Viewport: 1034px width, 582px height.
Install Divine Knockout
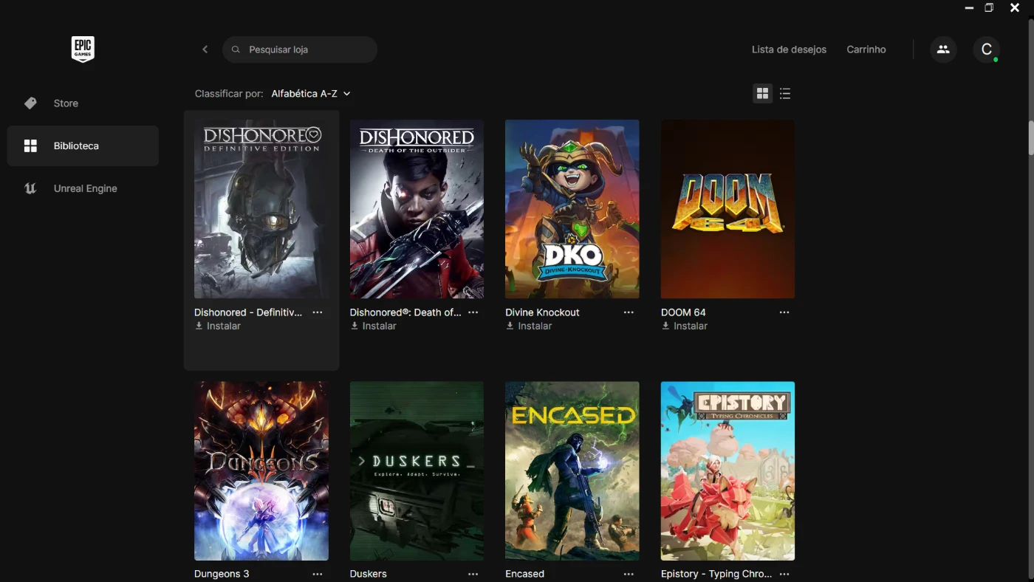(529, 326)
